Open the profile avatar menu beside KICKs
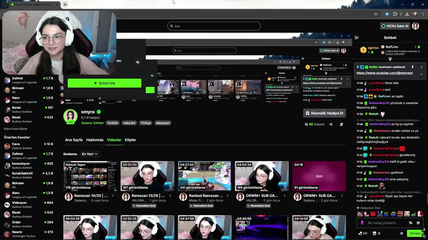 click(416, 26)
